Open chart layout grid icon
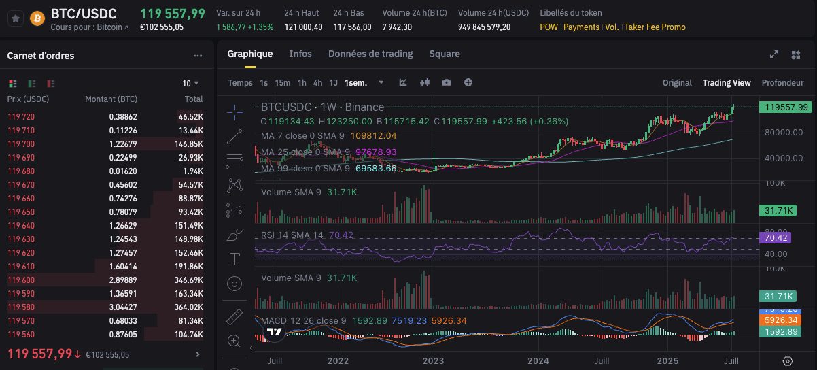This screenshot has width=817, height=370. click(x=796, y=55)
